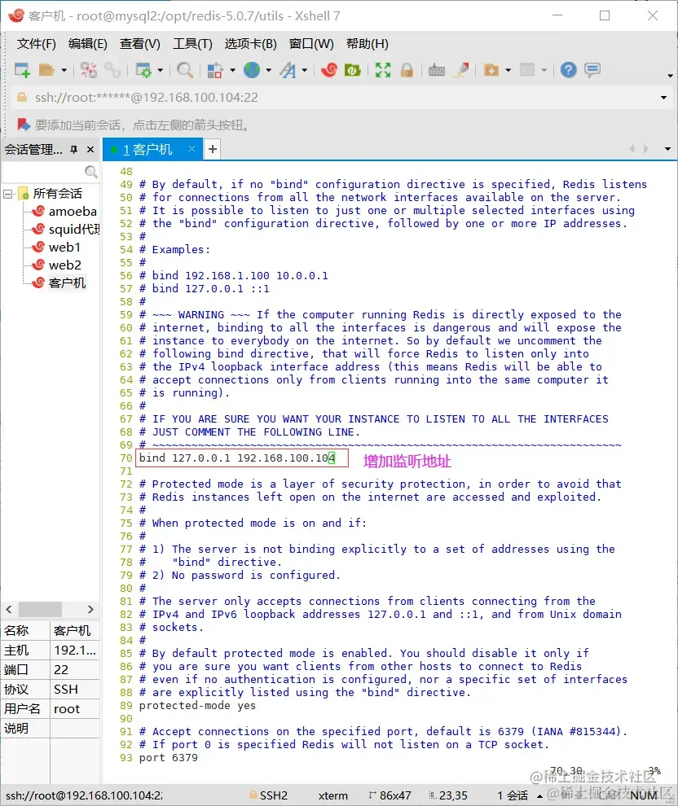
Task: Expand the font dropdown arrow
Action: [x=305, y=70]
